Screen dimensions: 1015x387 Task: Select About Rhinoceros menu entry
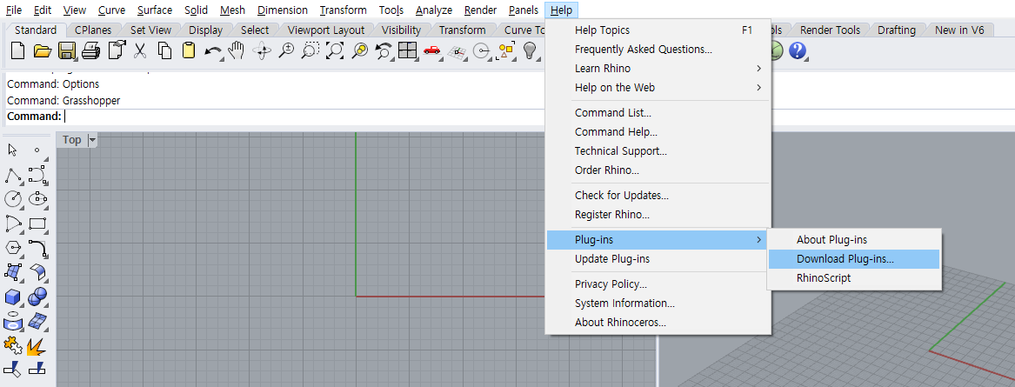pyautogui.click(x=658, y=323)
